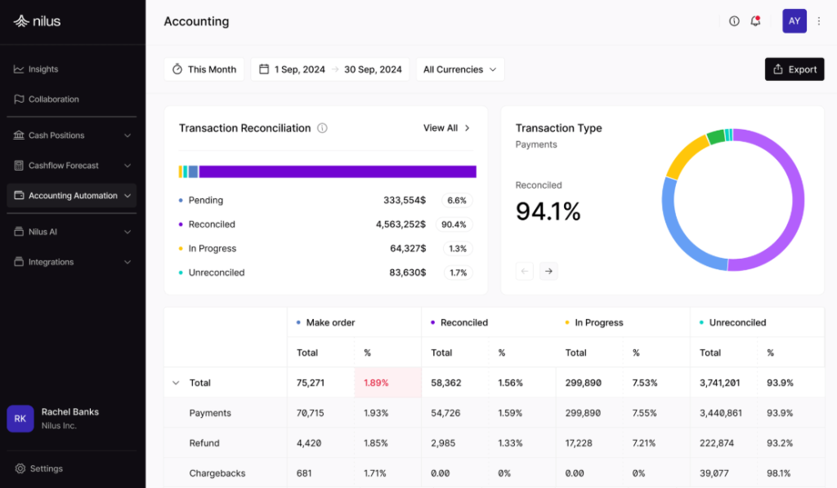Click the Export button

pyautogui.click(x=794, y=69)
